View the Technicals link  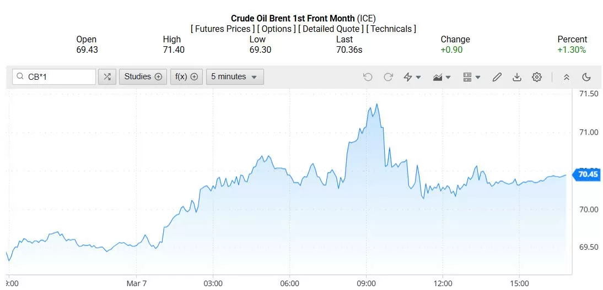[391, 29]
